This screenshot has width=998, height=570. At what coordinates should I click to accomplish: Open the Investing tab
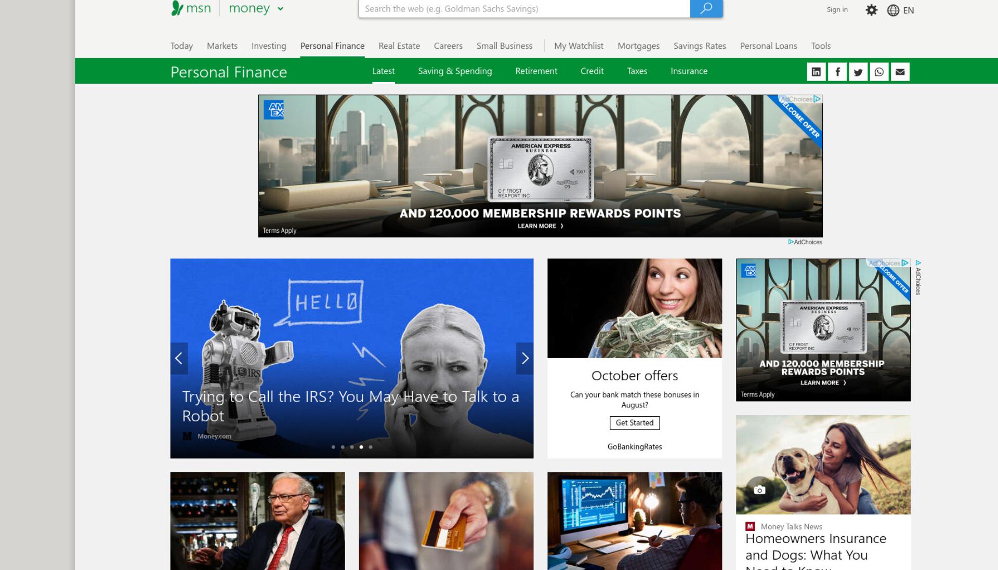pos(269,46)
